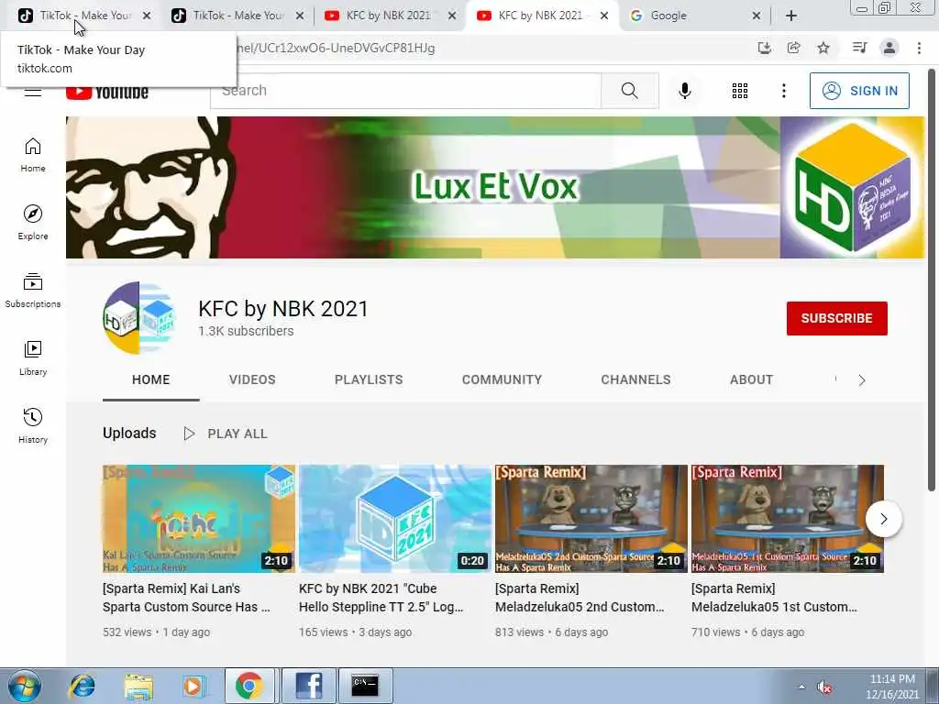Bookmark this page with the star icon

[823, 48]
